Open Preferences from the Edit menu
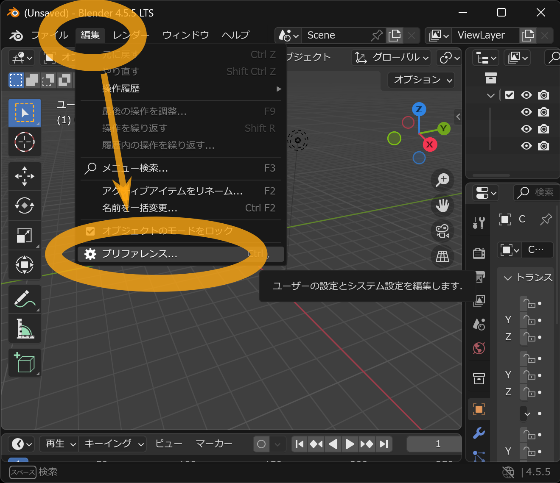This screenshot has height=483, width=560. 140,254
